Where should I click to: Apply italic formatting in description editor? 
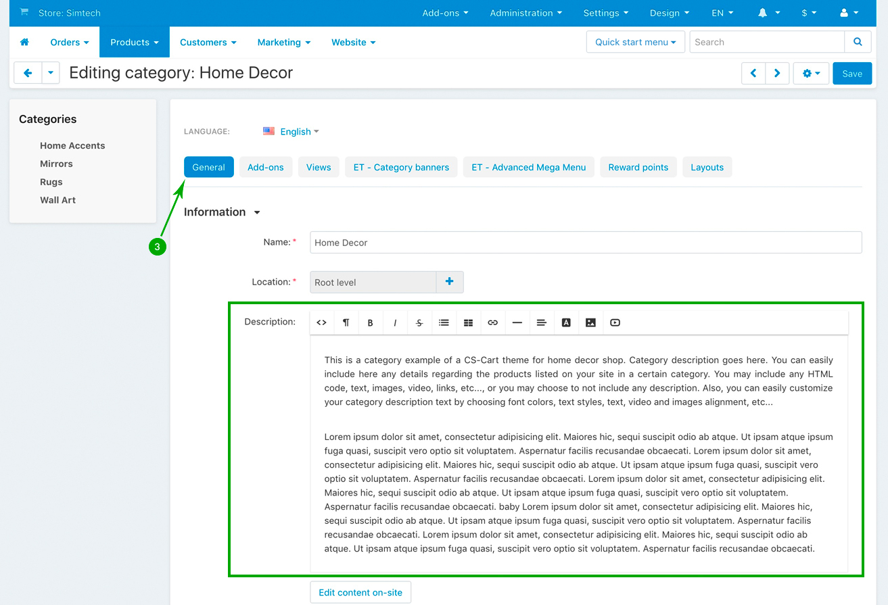pyautogui.click(x=395, y=322)
